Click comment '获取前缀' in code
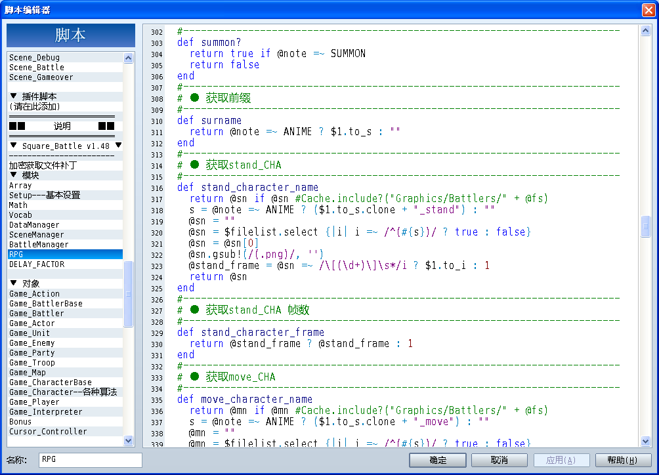The width and height of the screenshot is (659, 475). pos(228,98)
